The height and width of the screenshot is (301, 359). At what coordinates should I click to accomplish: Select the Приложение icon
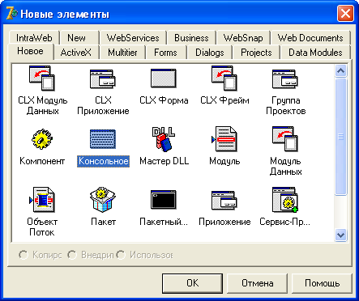(224, 200)
